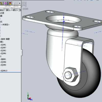102x102 pixels.
Task: Open the DisplayManager tab with colored ball
Action: click(10, 3)
